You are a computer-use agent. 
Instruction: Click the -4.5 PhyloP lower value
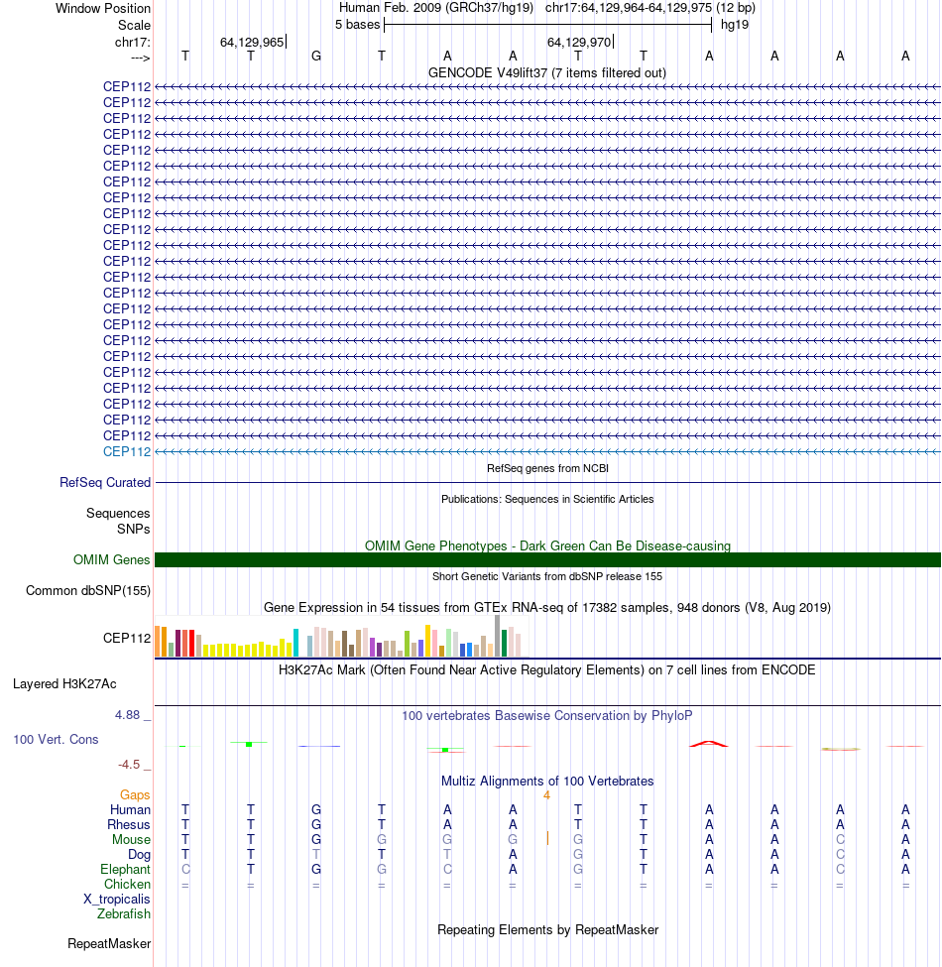[129, 765]
